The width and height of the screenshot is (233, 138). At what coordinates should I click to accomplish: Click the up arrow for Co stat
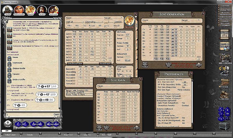(172, 29)
